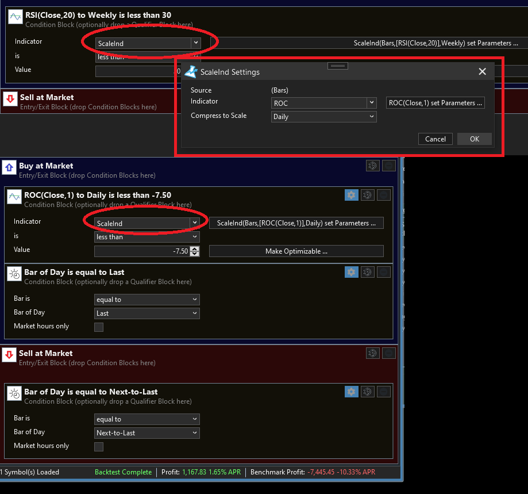This screenshot has width=528, height=494.
Task: Open the Compress to Scale Daily dropdown
Action: point(324,117)
